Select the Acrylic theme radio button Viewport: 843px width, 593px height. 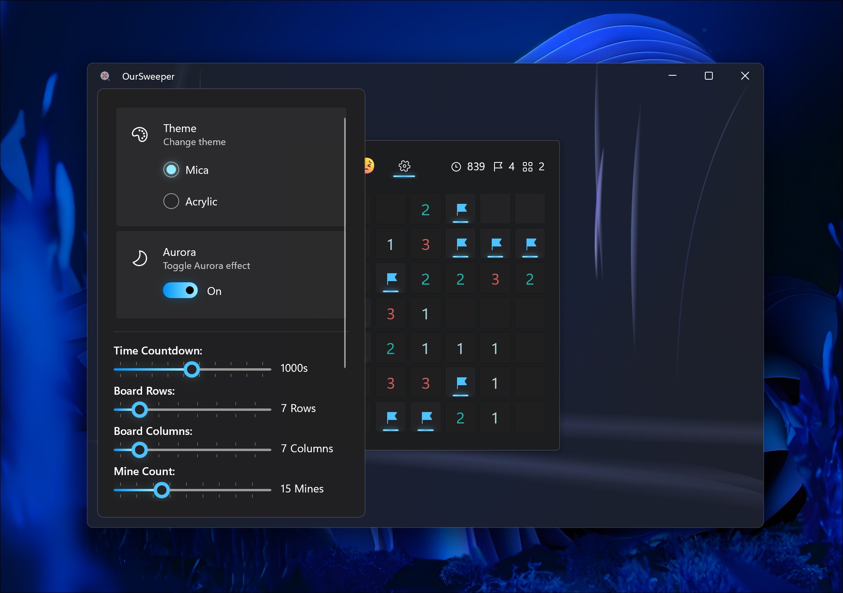click(x=171, y=201)
